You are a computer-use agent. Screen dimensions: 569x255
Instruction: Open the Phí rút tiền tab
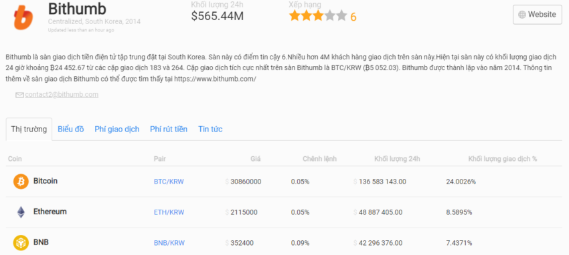click(169, 129)
